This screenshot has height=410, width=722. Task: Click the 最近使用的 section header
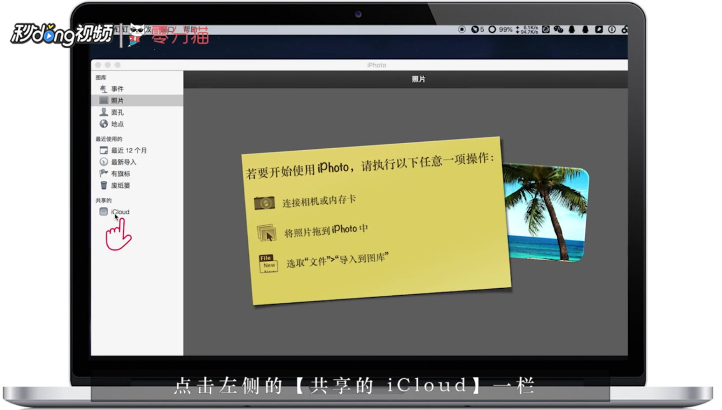(109, 139)
